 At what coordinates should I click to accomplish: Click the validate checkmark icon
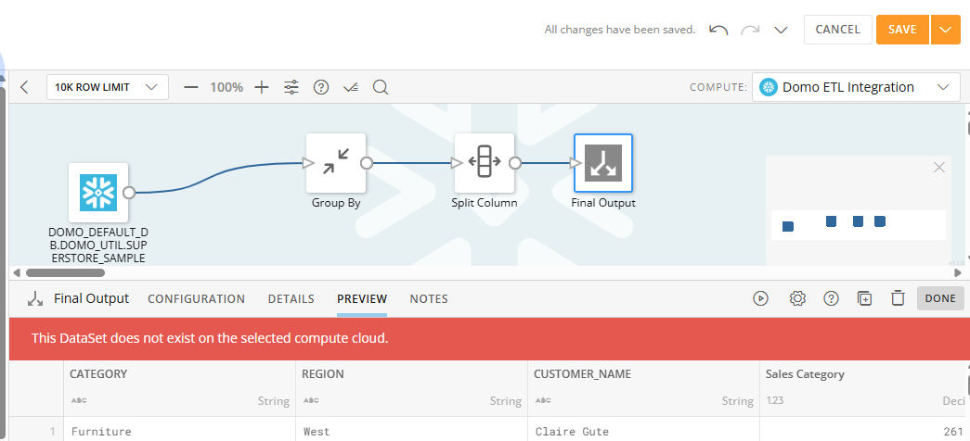350,88
